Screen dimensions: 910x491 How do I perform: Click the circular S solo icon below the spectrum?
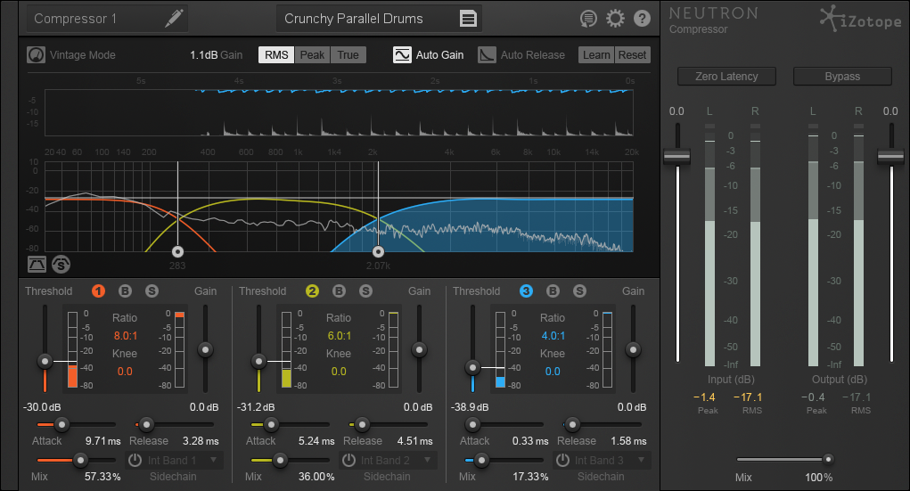(61, 265)
